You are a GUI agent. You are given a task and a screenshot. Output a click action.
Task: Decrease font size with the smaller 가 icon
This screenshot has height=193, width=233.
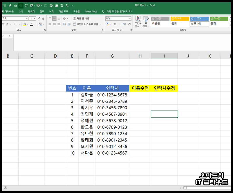43,19
